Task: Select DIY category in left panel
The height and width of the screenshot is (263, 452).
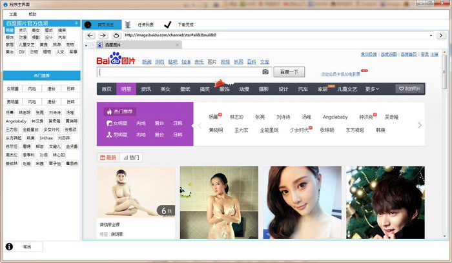Action: [x=22, y=52]
